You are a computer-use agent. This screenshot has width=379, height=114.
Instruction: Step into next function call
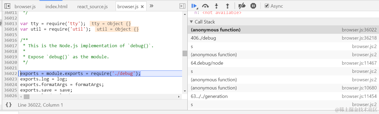click(216, 6)
